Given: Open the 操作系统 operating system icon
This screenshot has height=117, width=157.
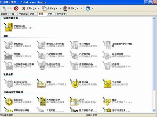Looking at the screenshot, I should point(8,101).
